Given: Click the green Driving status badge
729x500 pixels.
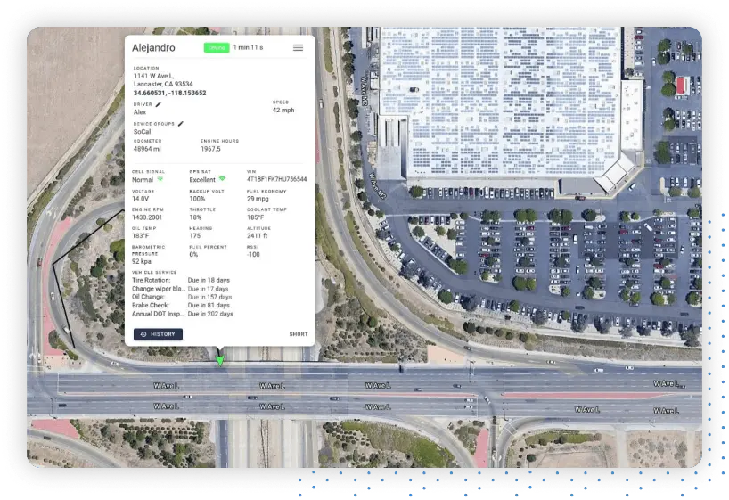Looking at the screenshot, I should [x=216, y=47].
